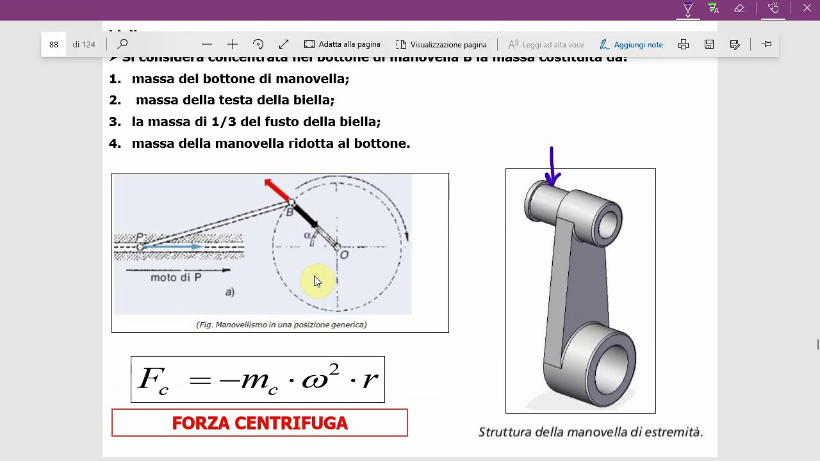Close the annotation toolbar

click(x=807, y=8)
